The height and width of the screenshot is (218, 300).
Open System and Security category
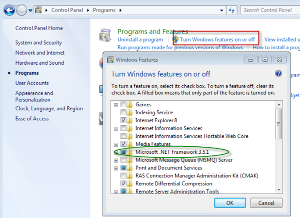tap(38, 43)
